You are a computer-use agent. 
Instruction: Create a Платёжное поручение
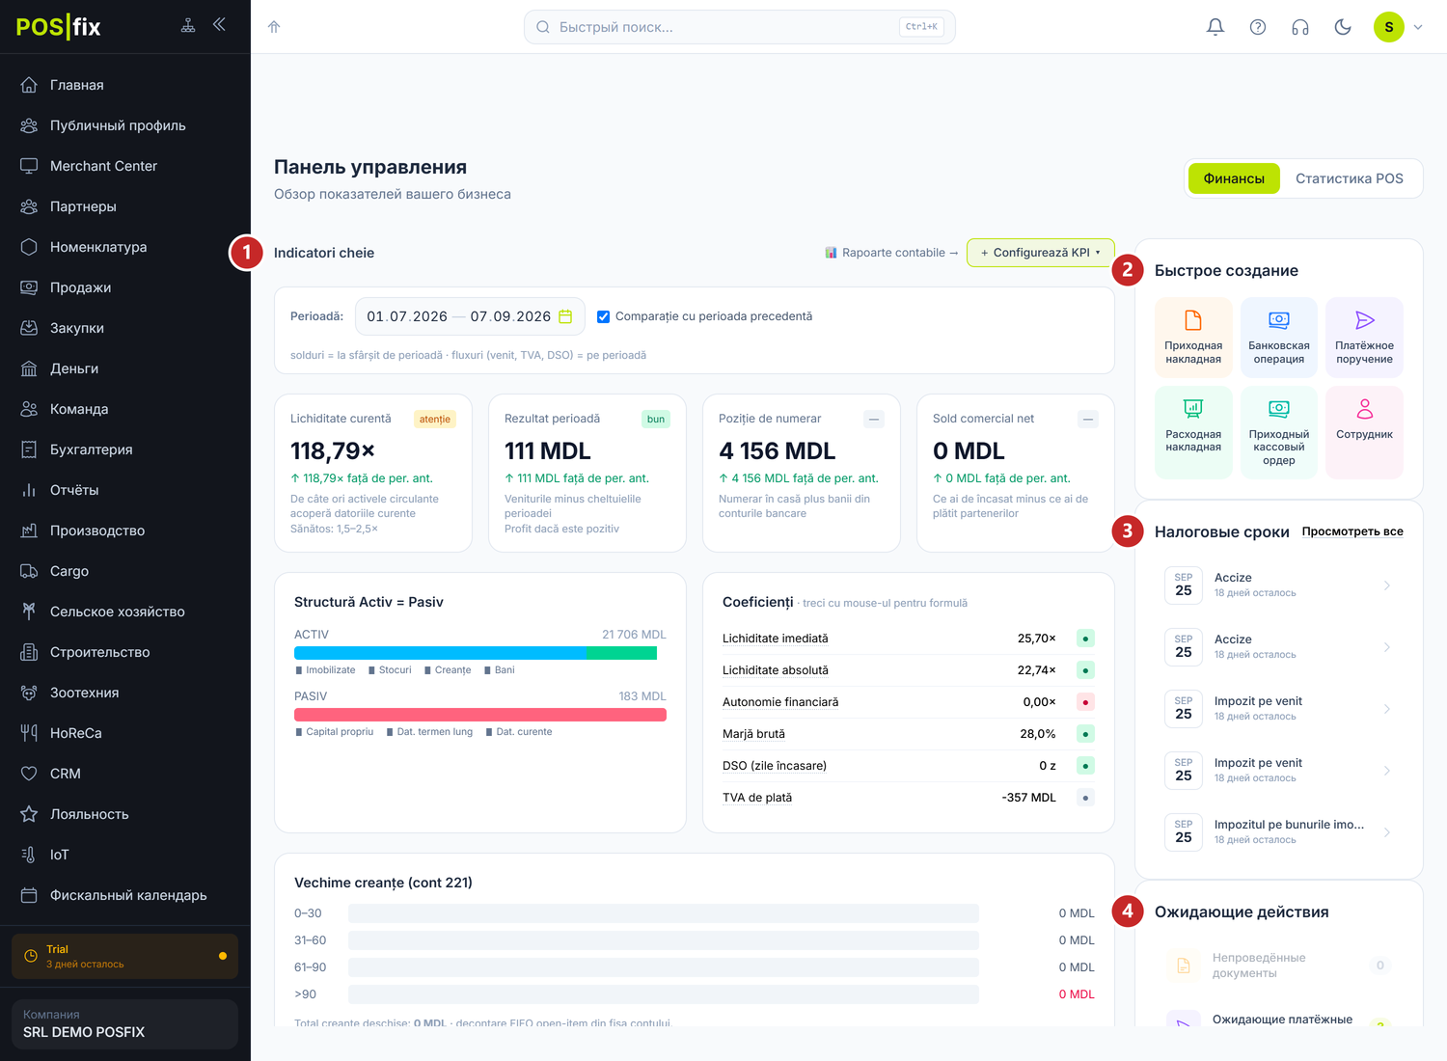tap(1364, 337)
